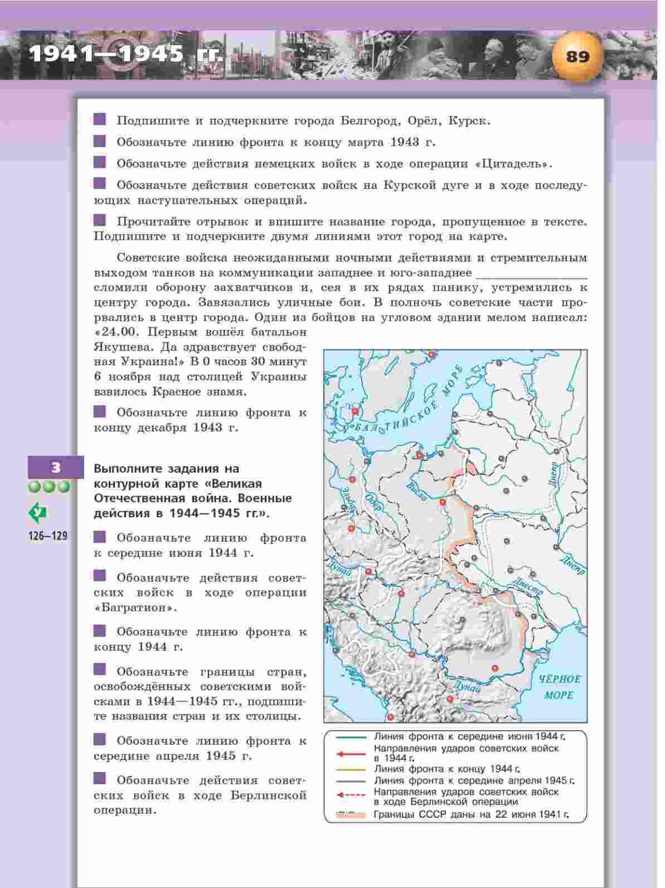Mark the bullet for "середине апреля 1945 г." task

click(x=100, y=740)
